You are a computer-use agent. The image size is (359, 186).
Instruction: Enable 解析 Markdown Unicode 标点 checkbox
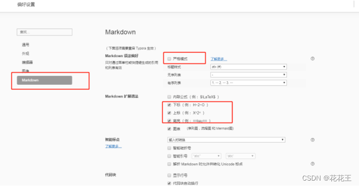pyautogui.click(x=169, y=164)
